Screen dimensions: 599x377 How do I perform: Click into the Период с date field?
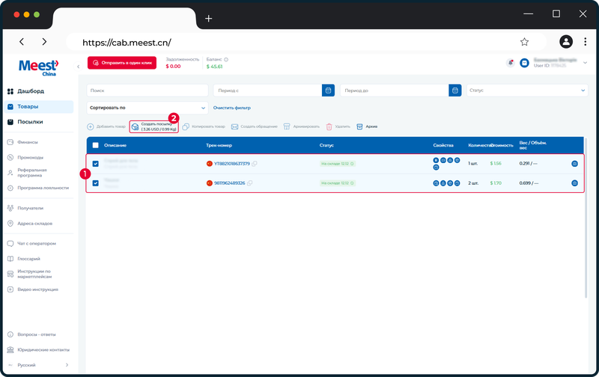pyautogui.click(x=268, y=91)
